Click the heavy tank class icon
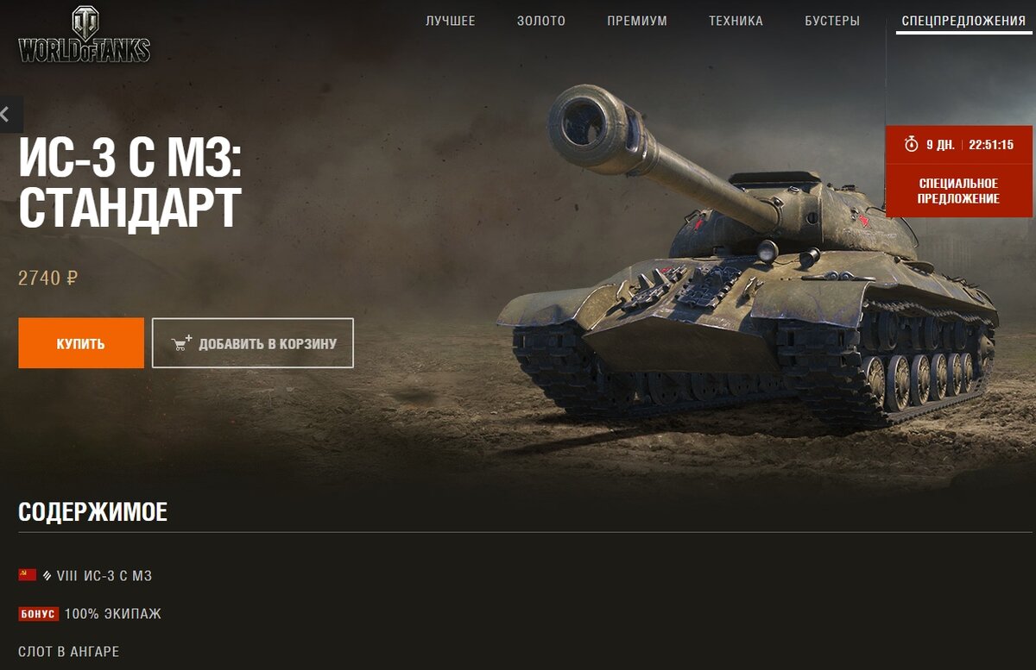 pos(47,575)
